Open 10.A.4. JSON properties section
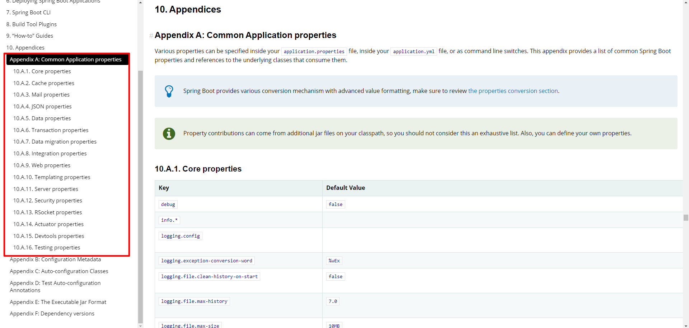 coord(42,107)
